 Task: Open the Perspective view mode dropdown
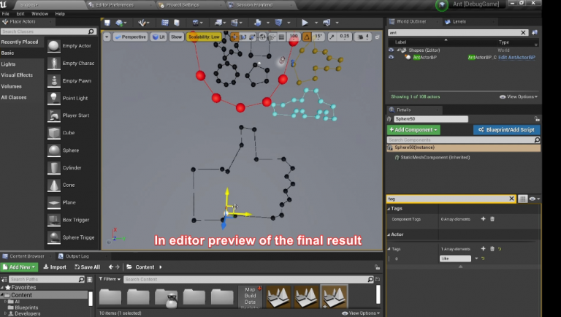130,37
